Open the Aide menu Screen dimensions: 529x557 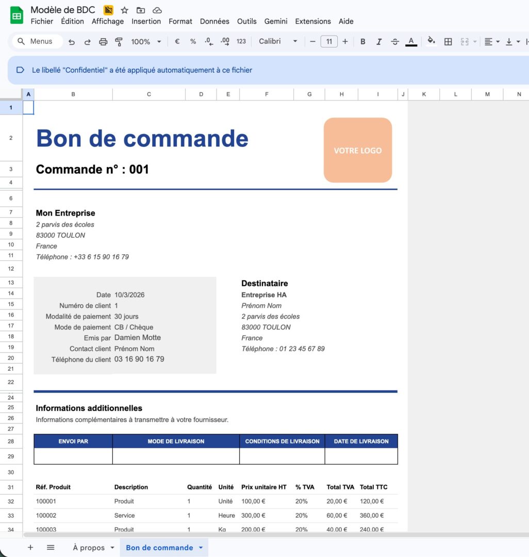(x=346, y=21)
